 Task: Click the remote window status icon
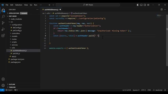point(2,90)
